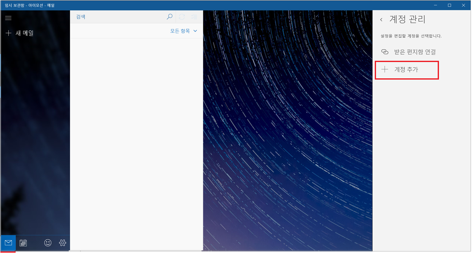Switch to Mail via envelope icon
Image resolution: width=473 pixels, height=264 pixels.
coord(8,243)
